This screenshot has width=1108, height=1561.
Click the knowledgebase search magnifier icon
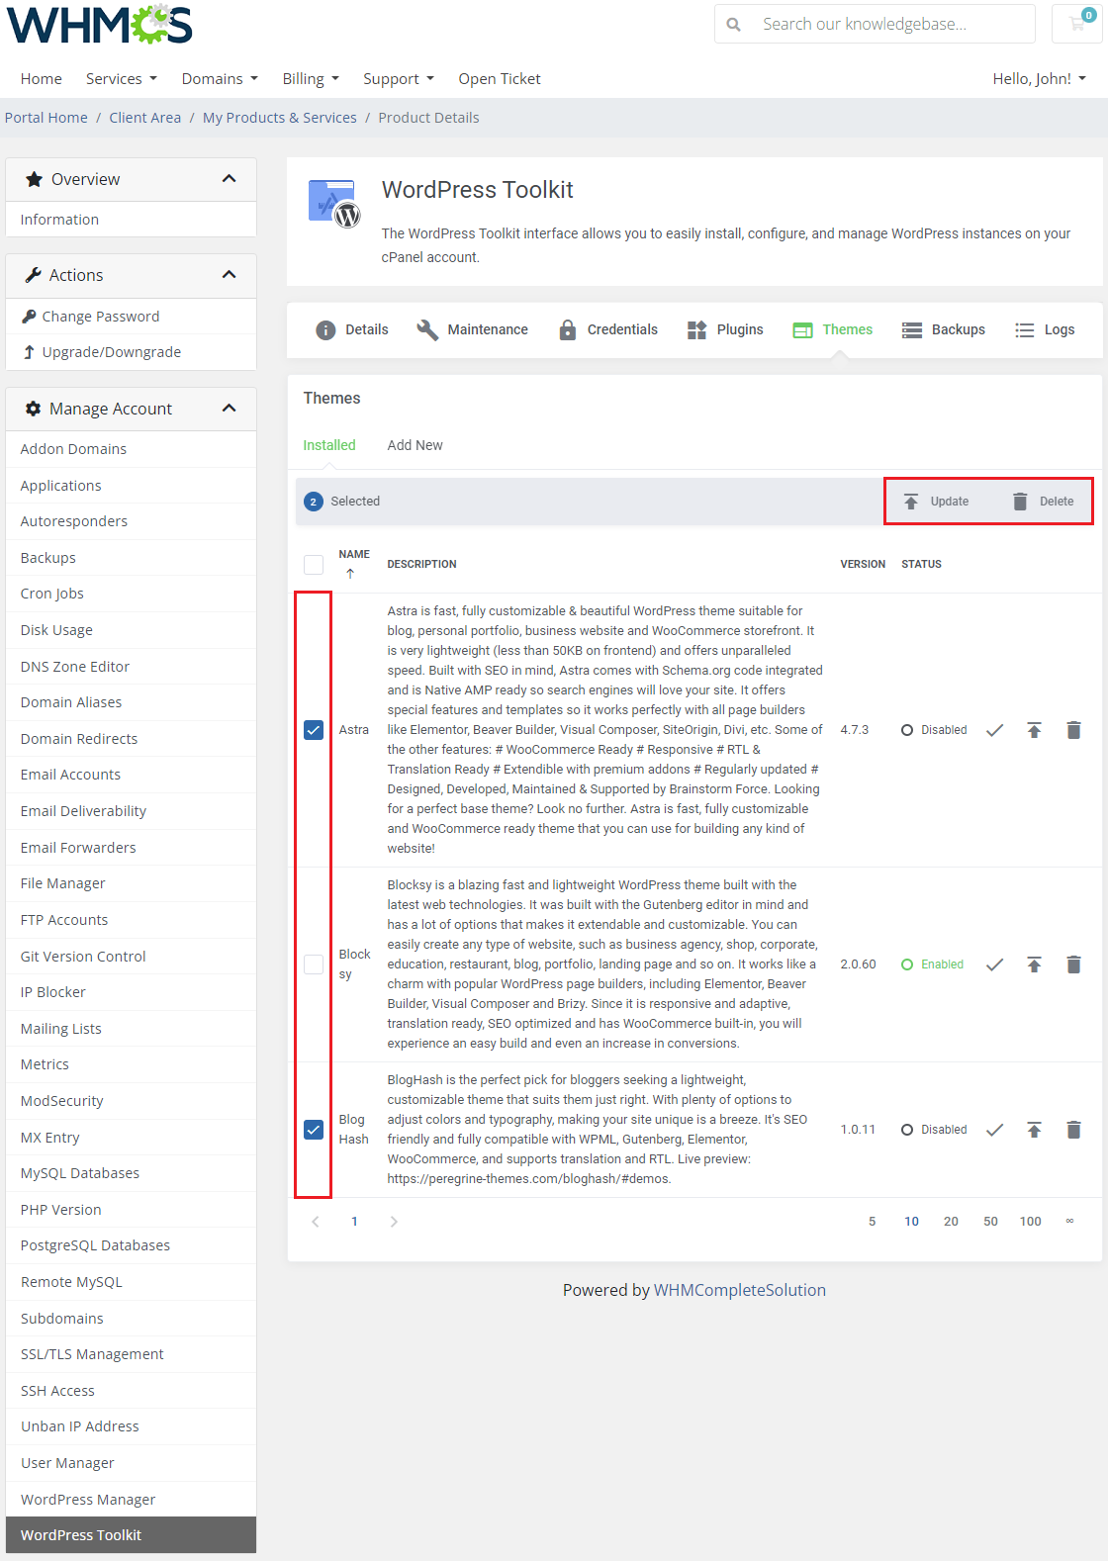[x=734, y=24]
